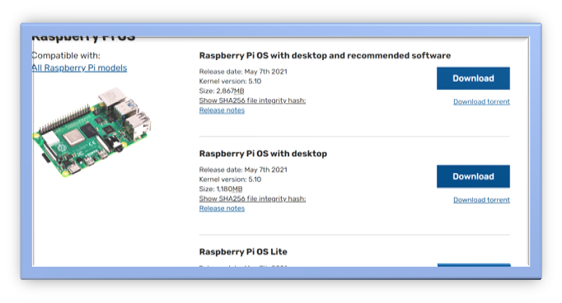Download Raspberry Pi OS with desktop
The width and height of the screenshot is (562, 303).
473,176
